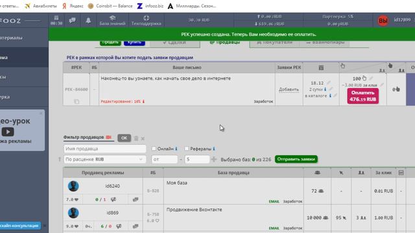Click the info icon by 'Редактирование: 10%'
Image resolution: width=415 pixels, height=233 pixels.
pyautogui.click(x=143, y=102)
